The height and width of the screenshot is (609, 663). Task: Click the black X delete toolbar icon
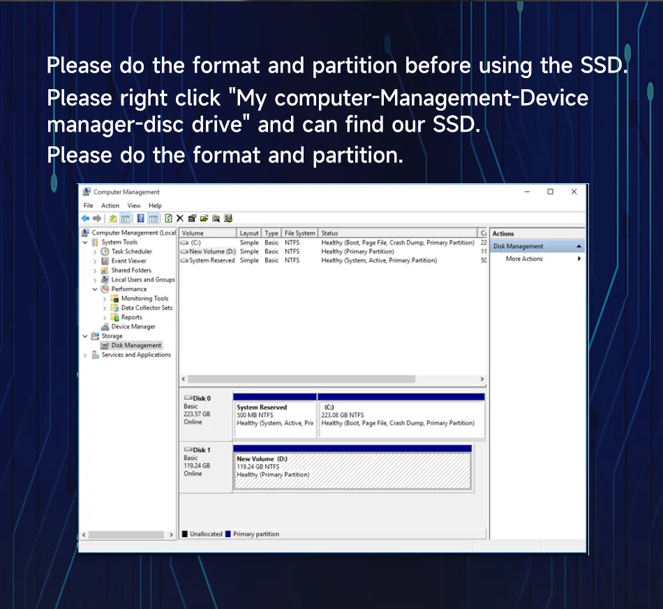[x=180, y=218]
